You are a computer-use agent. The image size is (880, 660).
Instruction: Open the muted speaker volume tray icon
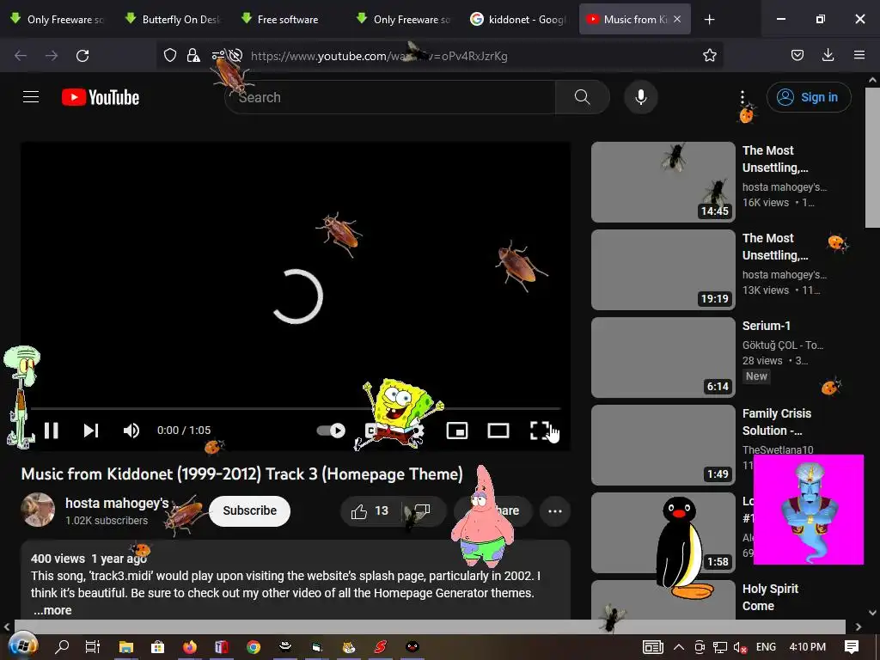coord(740,647)
